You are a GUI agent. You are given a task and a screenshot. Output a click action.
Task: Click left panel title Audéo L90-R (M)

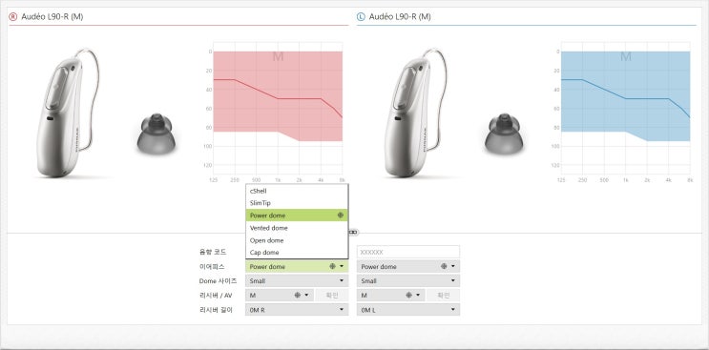pos(400,17)
